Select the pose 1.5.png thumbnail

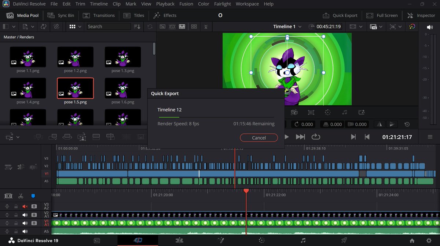click(75, 88)
